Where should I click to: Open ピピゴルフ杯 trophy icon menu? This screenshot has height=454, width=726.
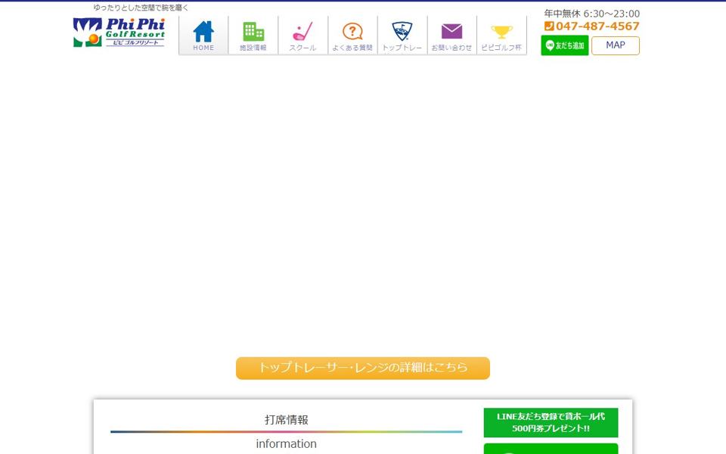pyautogui.click(x=501, y=36)
